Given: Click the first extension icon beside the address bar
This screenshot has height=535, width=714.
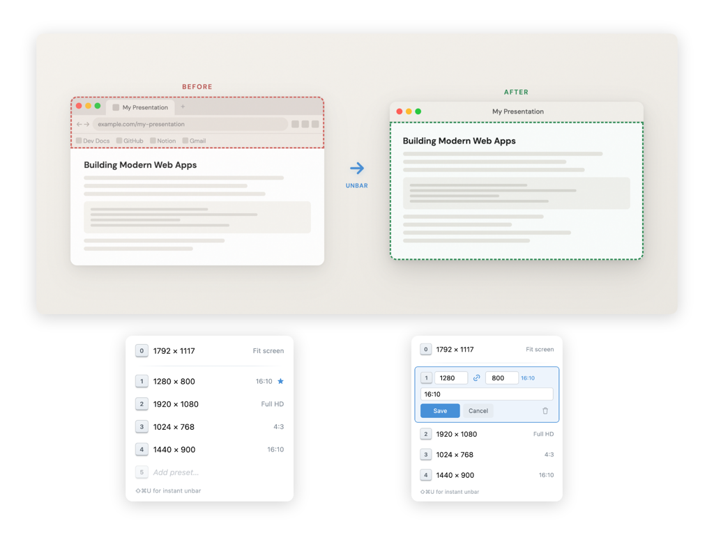Looking at the screenshot, I should pos(295,124).
